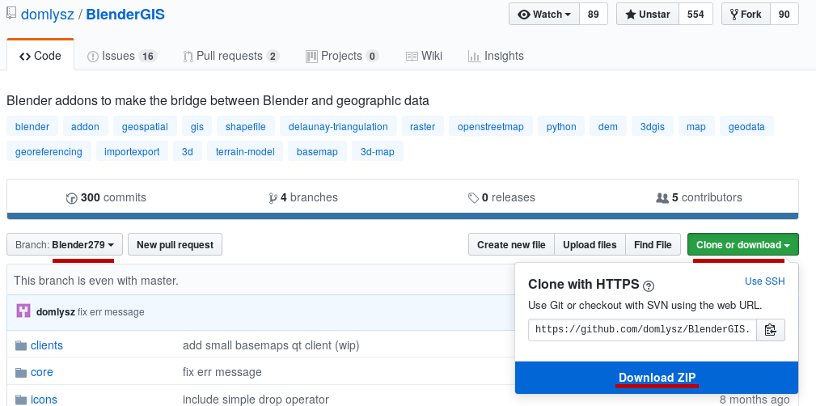Click the clients folder icon
This screenshot has width=816, height=406.
(21, 345)
